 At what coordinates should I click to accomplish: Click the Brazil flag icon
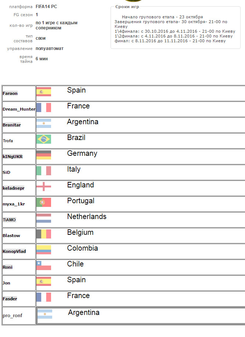[44, 139]
